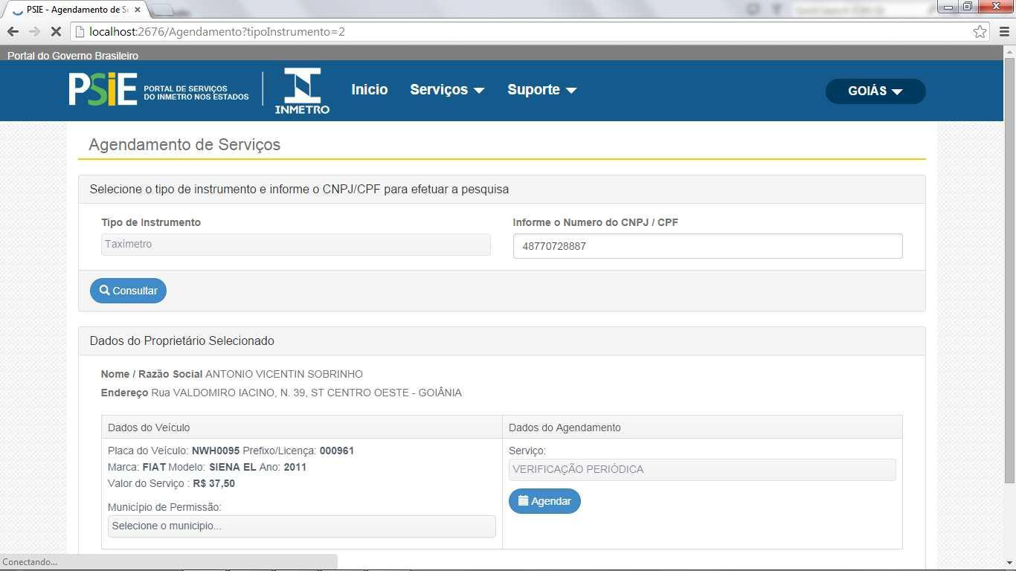1016x571 pixels.
Task: Open the Município de Permissão dropdown
Action: (301, 526)
